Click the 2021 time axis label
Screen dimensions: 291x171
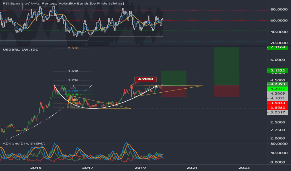tap(192, 168)
